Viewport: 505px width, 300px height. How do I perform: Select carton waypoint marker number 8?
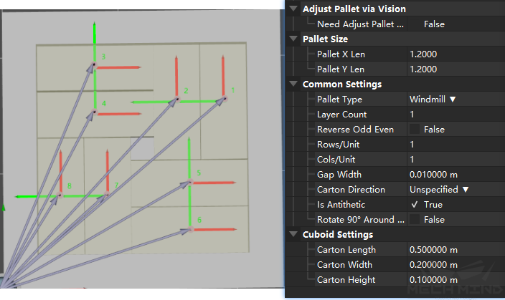[x=60, y=195]
